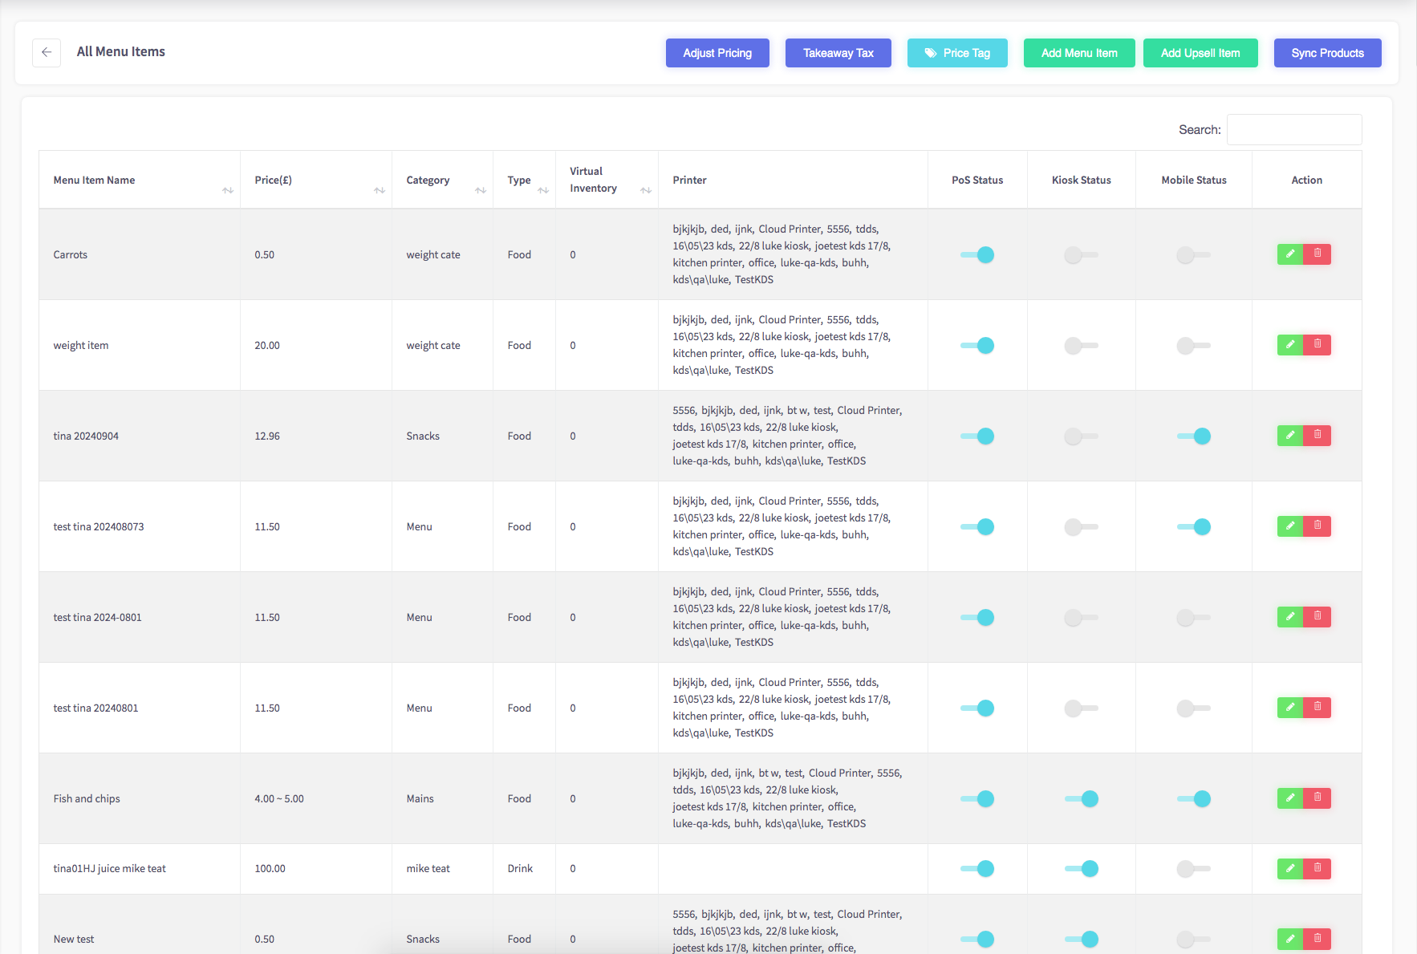Click the 100.00 price value
This screenshot has width=1417, height=954.
coord(270,869)
